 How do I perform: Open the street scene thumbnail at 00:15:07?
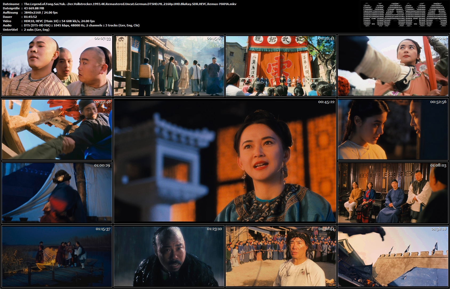tap(169, 66)
